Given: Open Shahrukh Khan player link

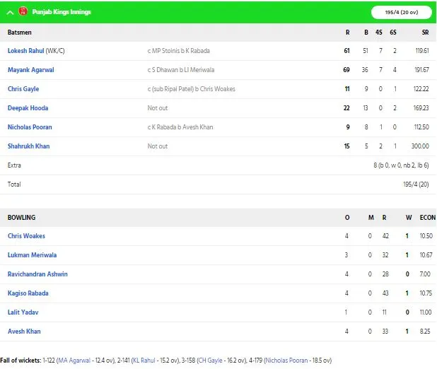Looking at the screenshot, I should point(28,146).
